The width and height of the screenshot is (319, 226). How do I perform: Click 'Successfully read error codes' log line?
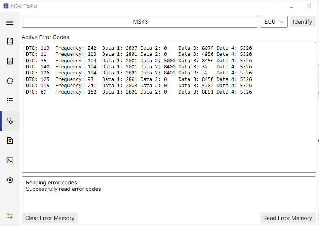63,189
